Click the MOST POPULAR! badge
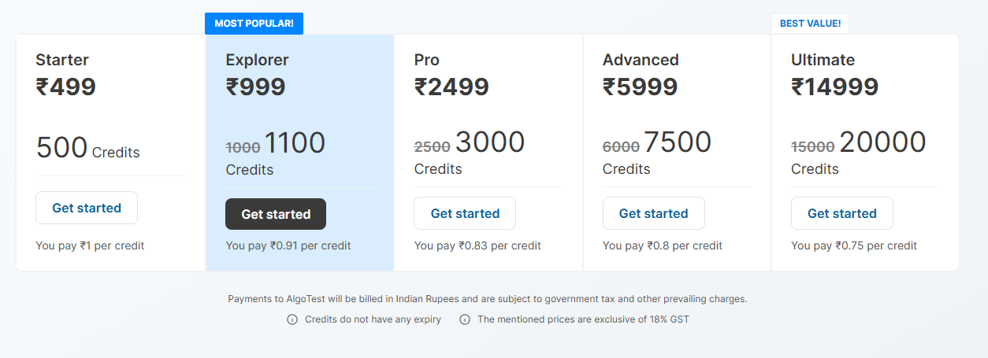This screenshot has height=358, width=988. [x=254, y=24]
